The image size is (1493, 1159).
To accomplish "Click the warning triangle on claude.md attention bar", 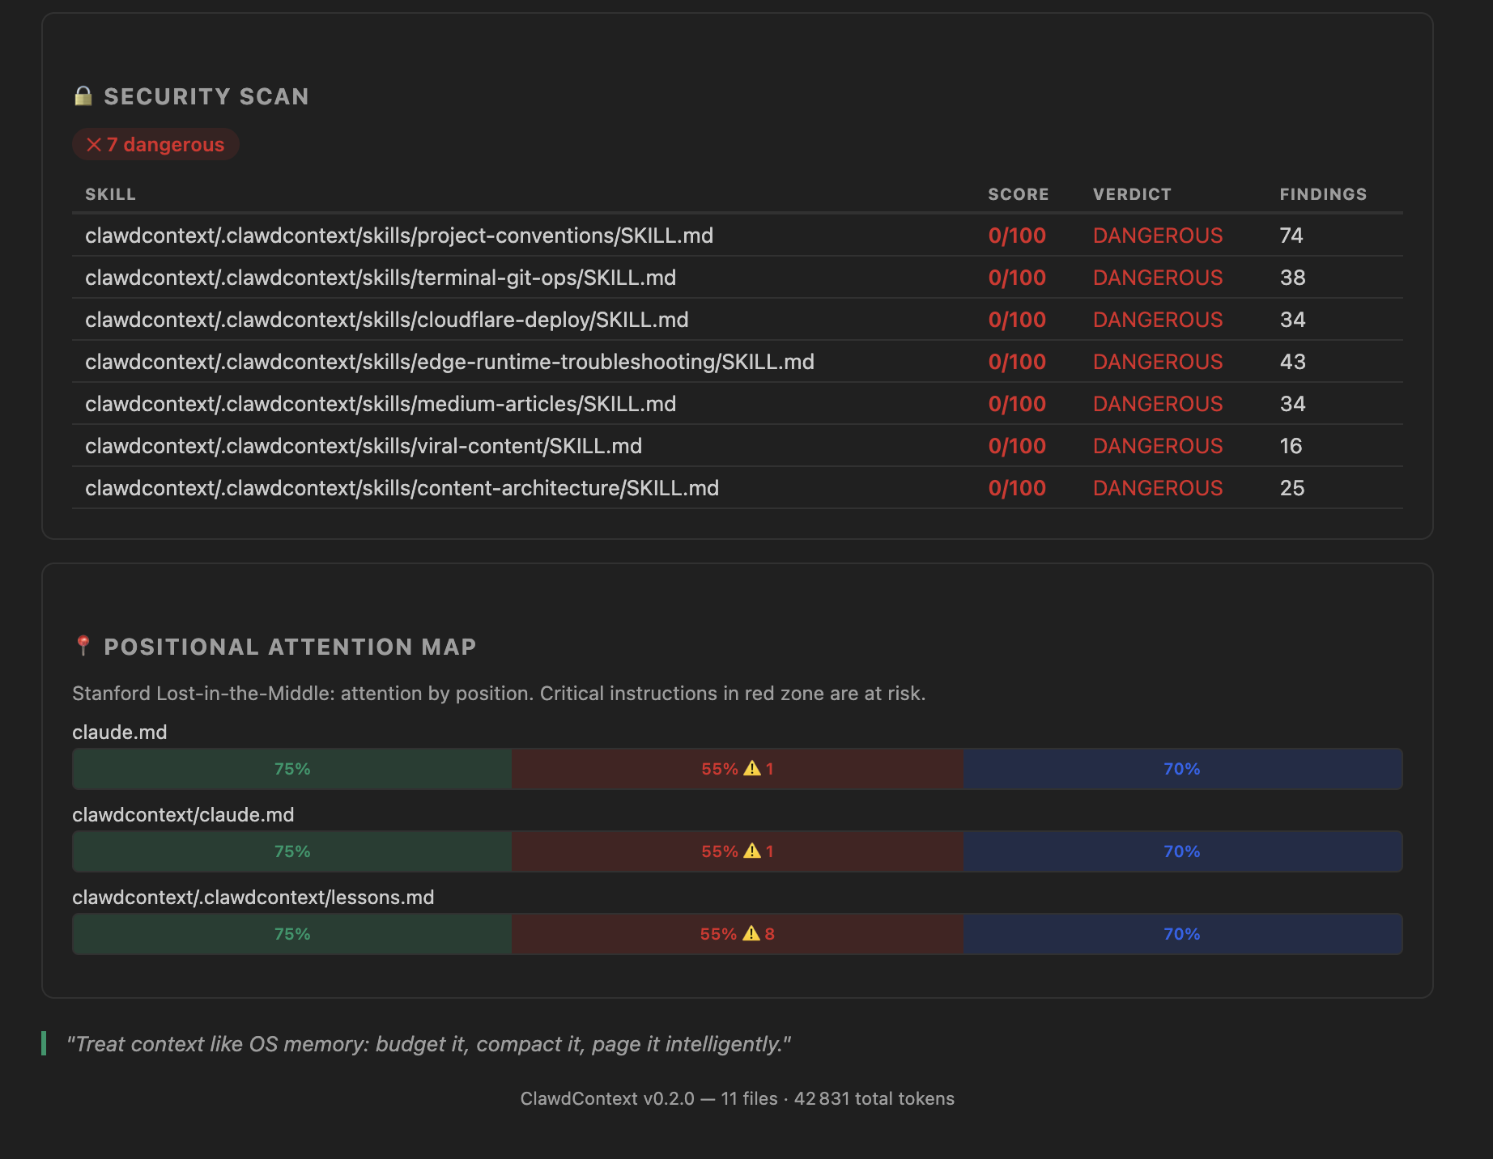I will (753, 769).
